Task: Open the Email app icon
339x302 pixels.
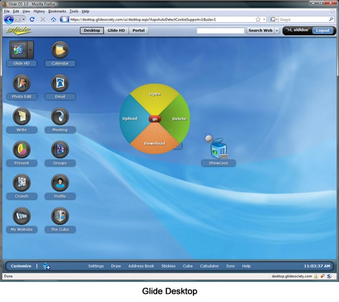Action: (60, 83)
